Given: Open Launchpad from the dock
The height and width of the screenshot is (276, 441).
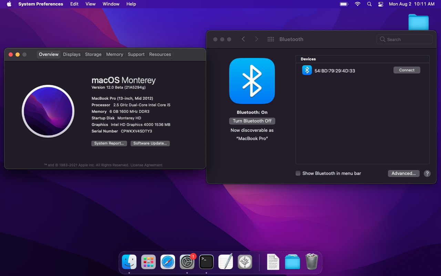Looking at the screenshot, I should click(148, 262).
